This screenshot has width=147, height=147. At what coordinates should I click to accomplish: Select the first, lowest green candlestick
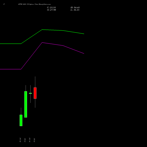(x=21, y=120)
